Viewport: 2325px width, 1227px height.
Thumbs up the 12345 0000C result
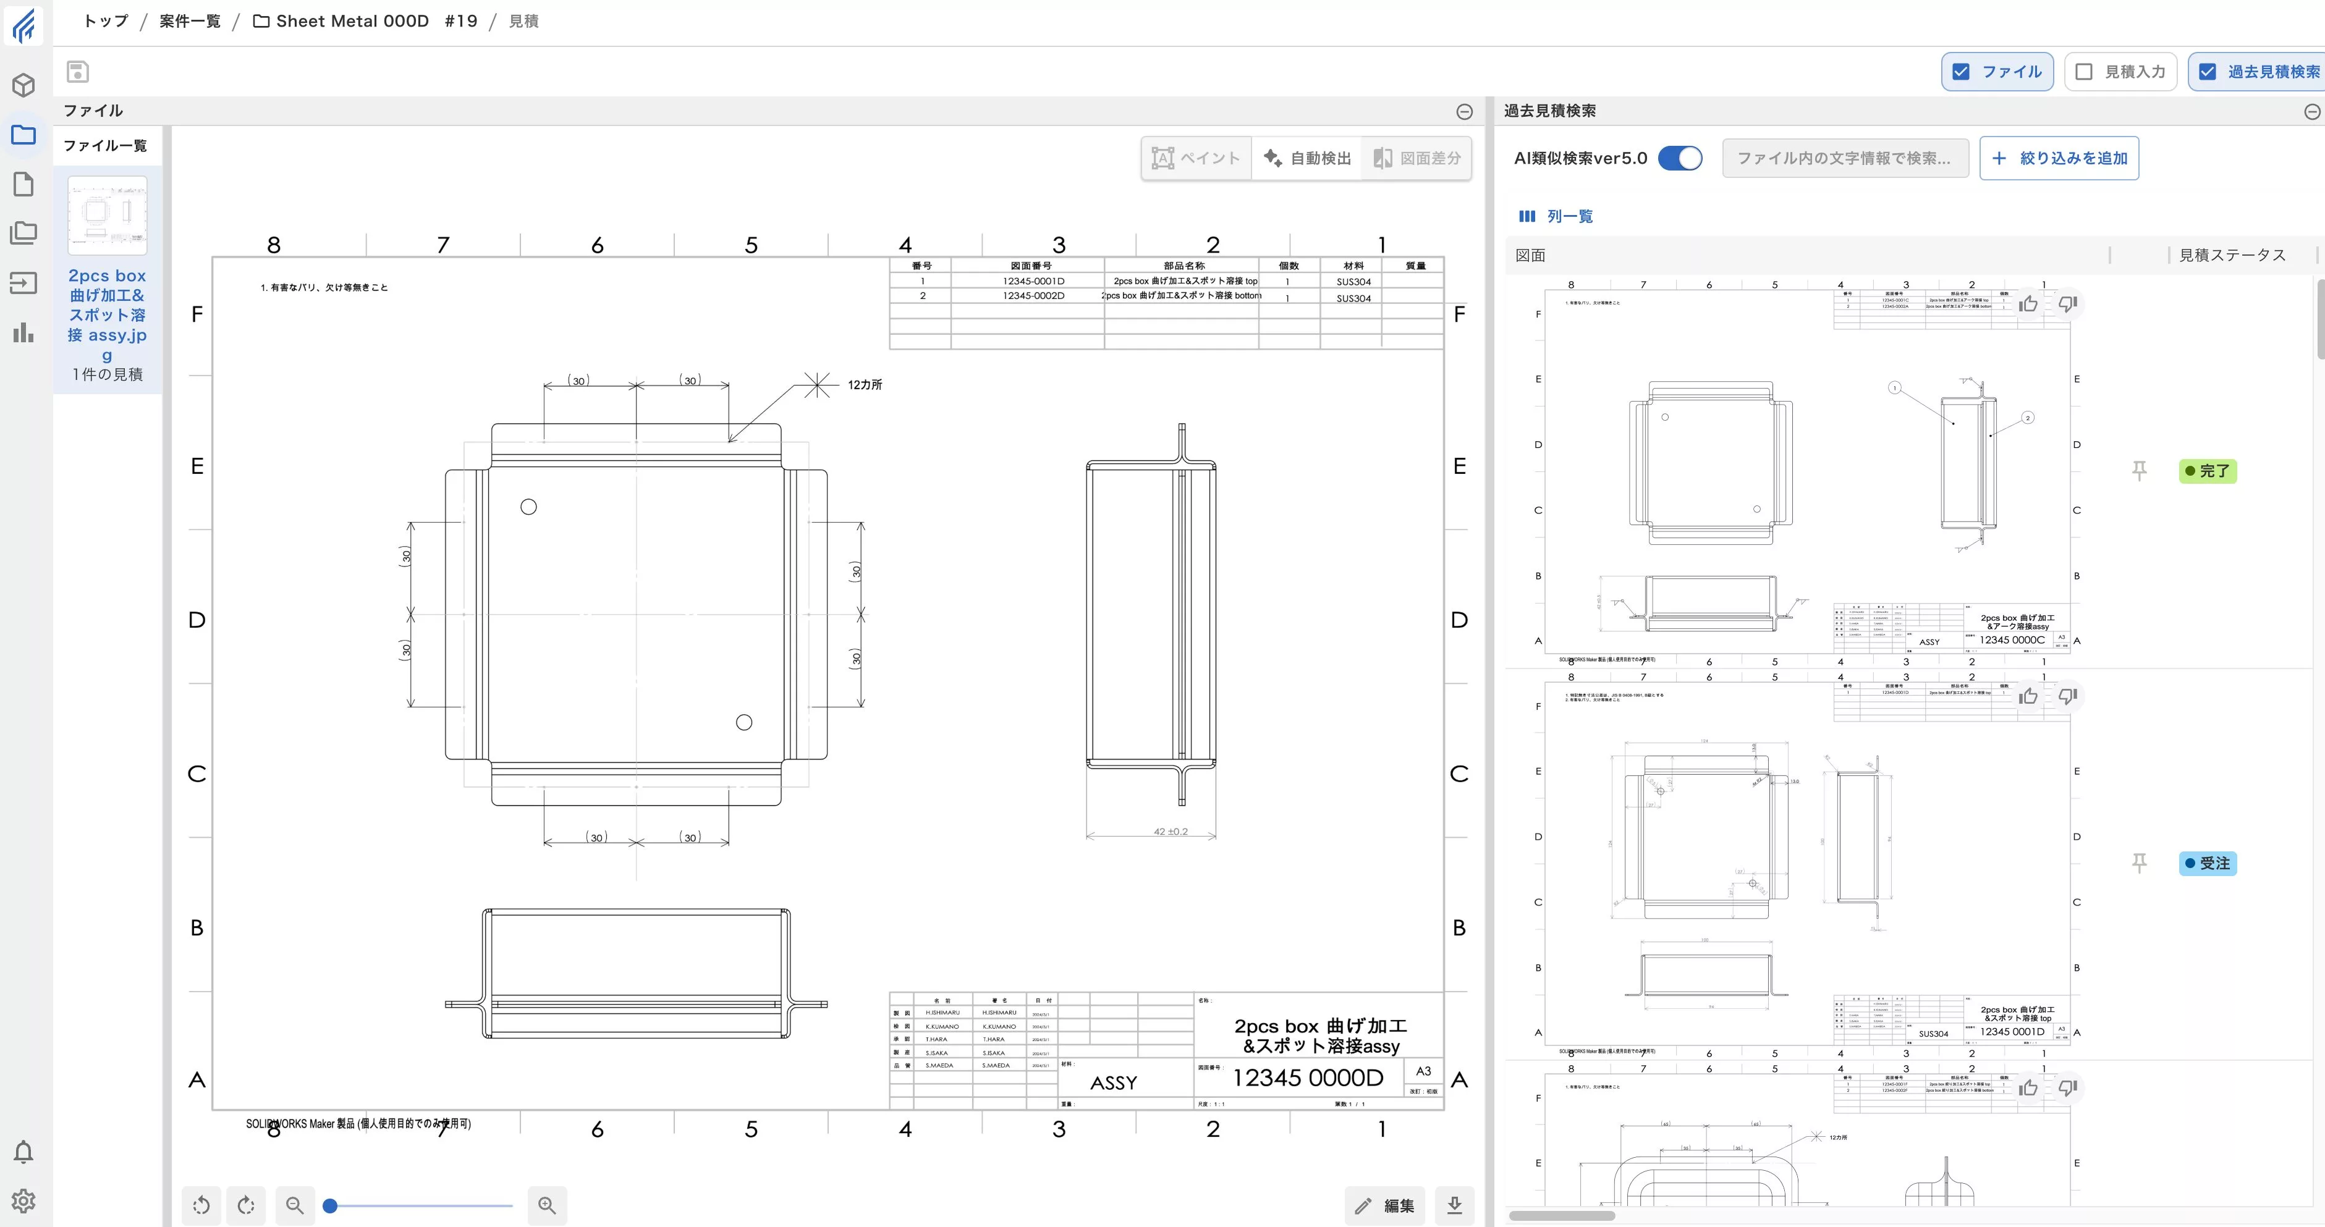click(x=2028, y=304)
